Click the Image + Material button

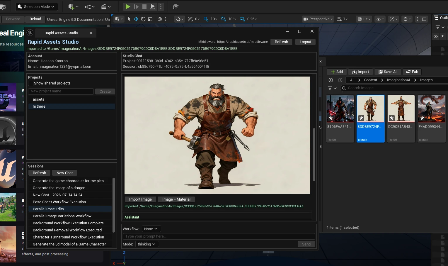(176, 199)
